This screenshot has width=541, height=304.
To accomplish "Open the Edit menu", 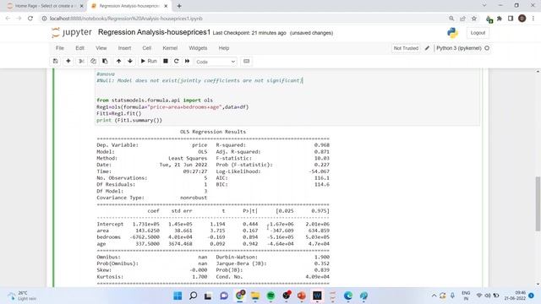I will pyautogui.click(x=79, y=48).
